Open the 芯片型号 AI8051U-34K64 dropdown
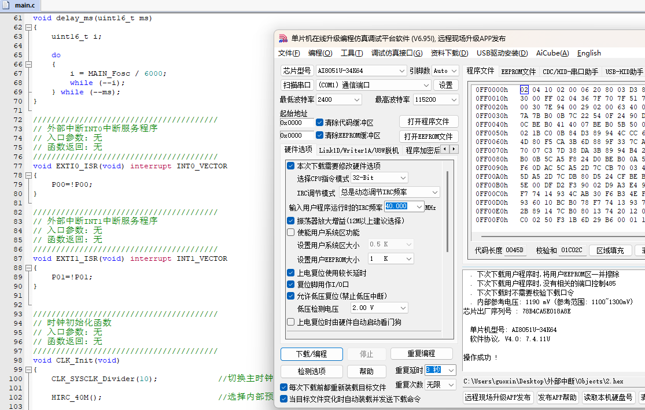Image resolution: width=645 pixels, height=410 pixels. (361, 71)
